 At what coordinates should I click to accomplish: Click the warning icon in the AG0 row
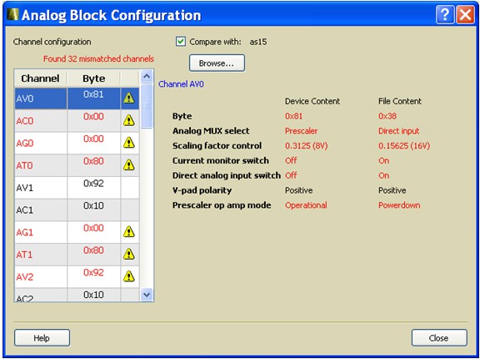[129, 143]
